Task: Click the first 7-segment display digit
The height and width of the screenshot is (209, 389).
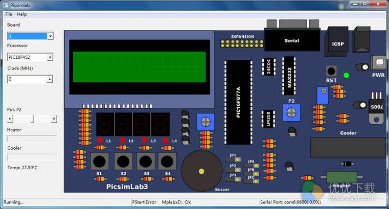Action: click(105, 124)
